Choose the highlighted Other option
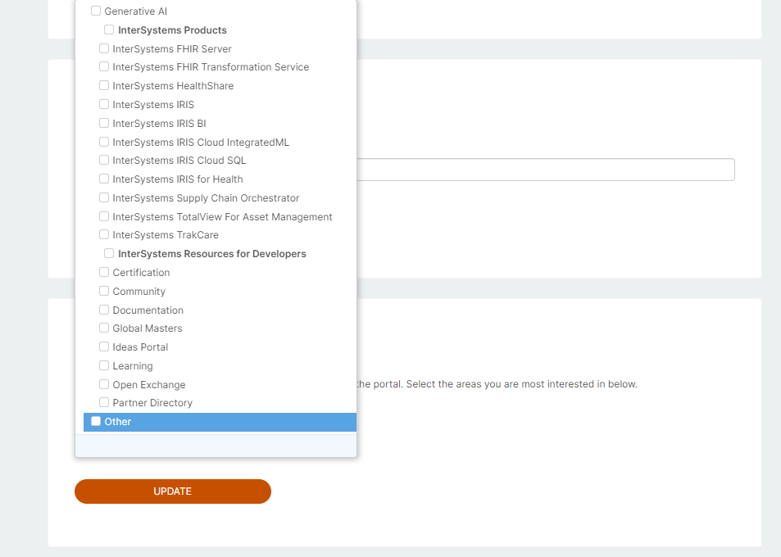The image size is (781, 557). coord(96,422)
